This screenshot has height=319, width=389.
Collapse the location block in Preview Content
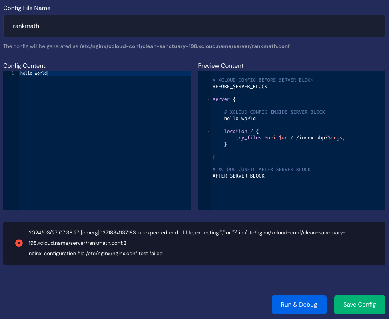click(208, 131)
